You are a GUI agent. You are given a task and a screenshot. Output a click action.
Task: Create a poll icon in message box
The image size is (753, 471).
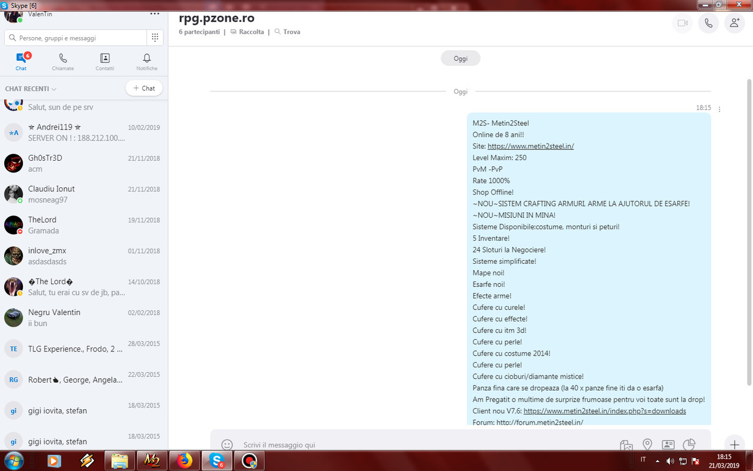689,445
